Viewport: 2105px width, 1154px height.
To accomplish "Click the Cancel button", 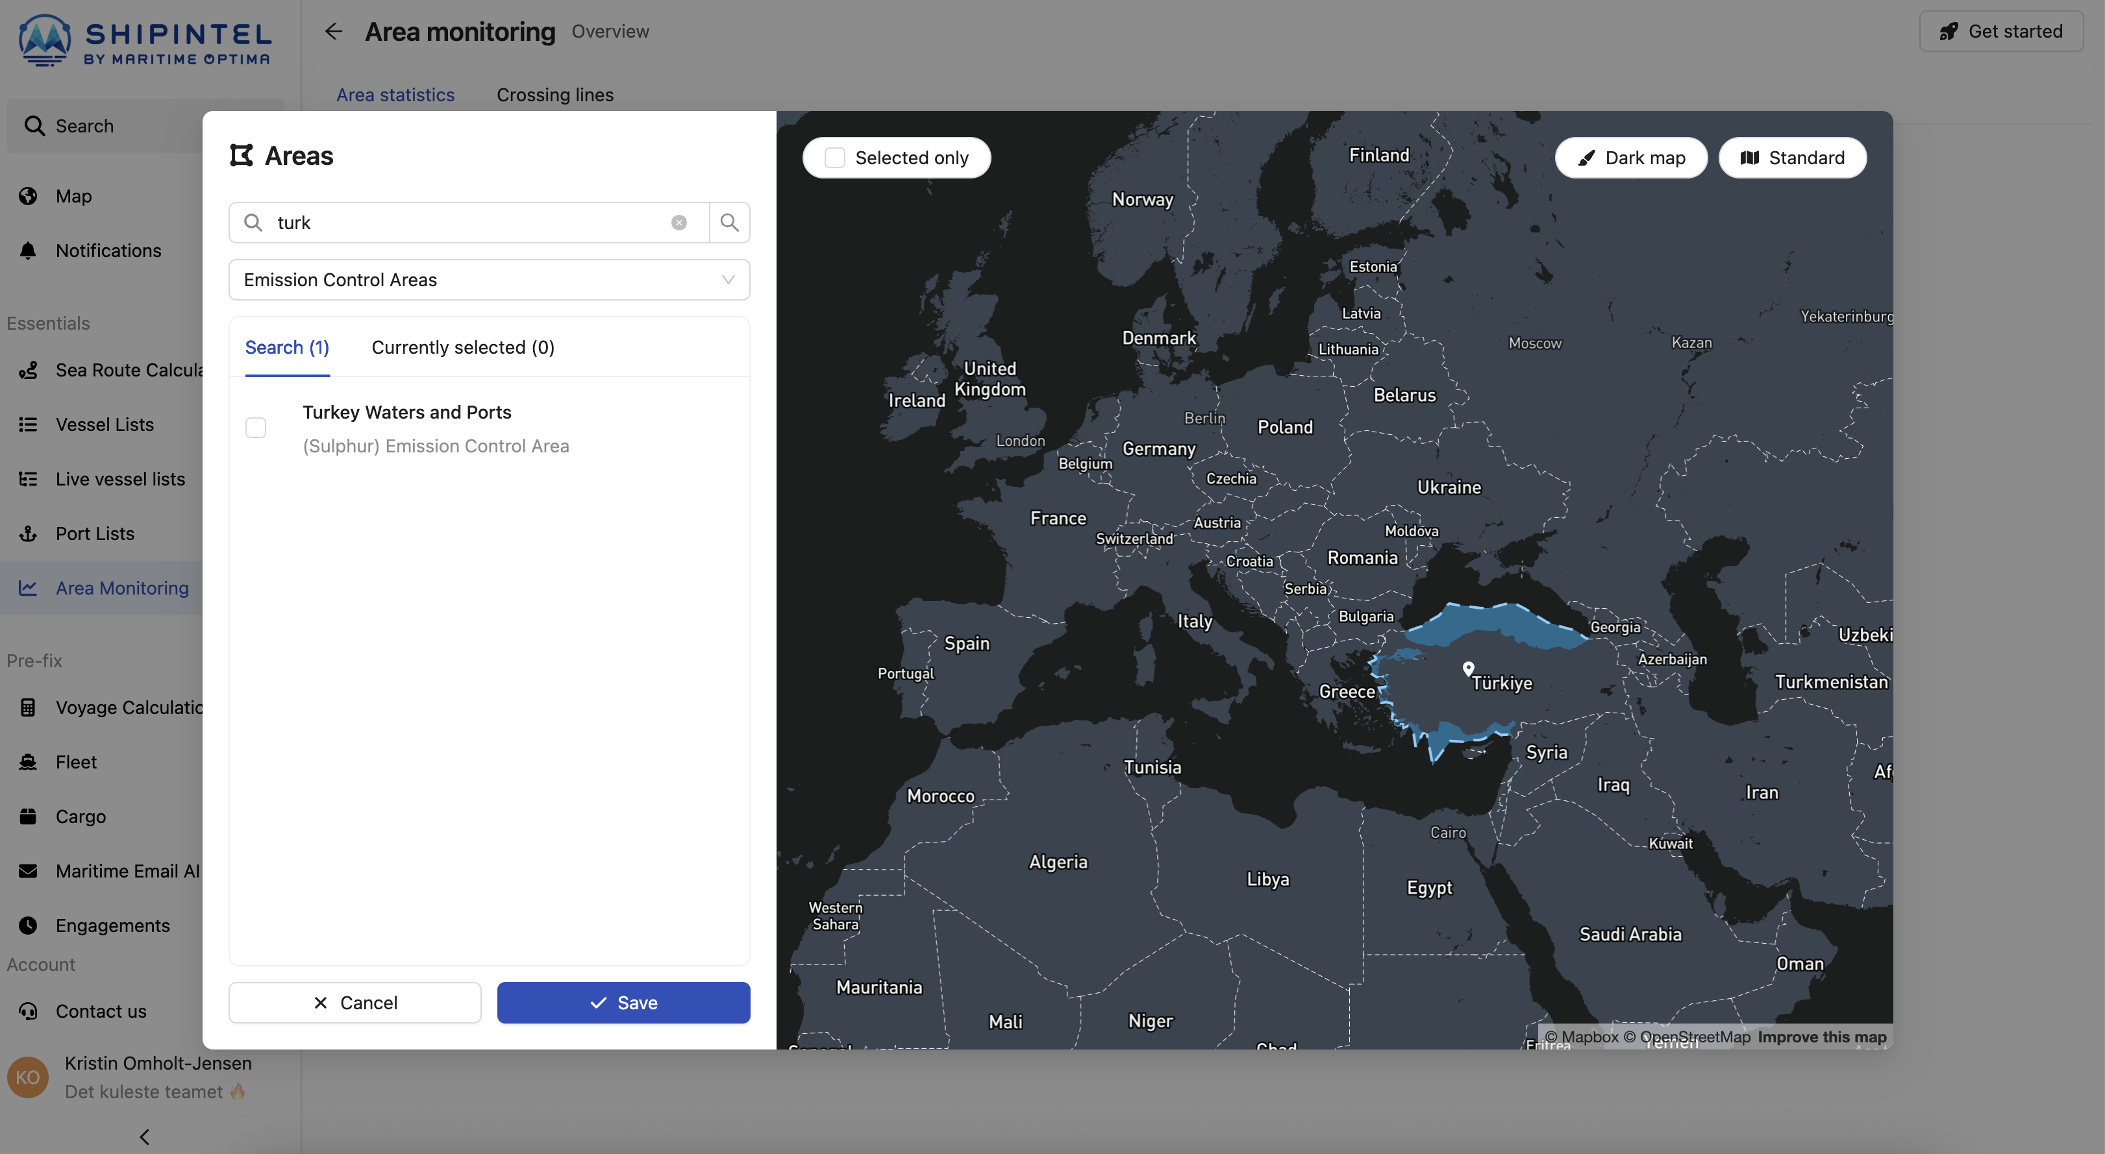I will point(355,1002).
